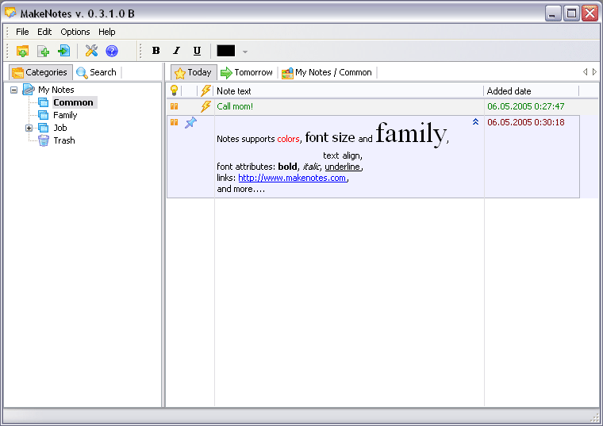Toggle italic formatting

coord(176,51)
